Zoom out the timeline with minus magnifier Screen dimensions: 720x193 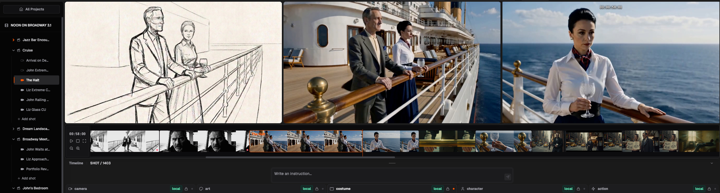click(71, 148)
